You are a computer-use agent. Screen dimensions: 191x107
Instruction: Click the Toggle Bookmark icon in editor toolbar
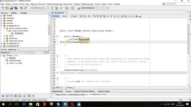(x=118, y=16)
